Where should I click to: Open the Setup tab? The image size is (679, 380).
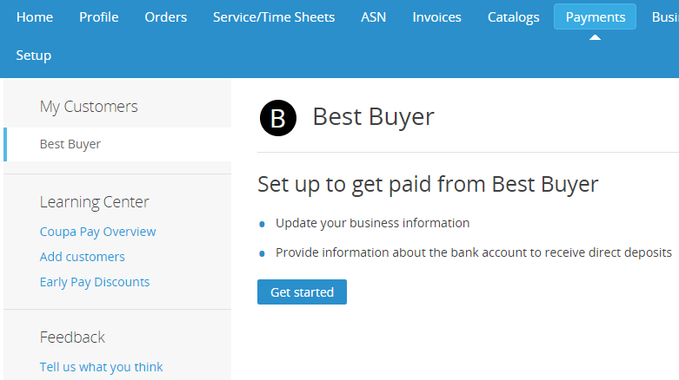tap(34, 56)
